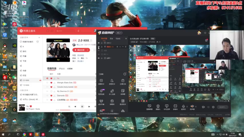Click the listen-to-identify microphone icon in NetEase header
Screen dimensions: 244x137
coord(78,31)
